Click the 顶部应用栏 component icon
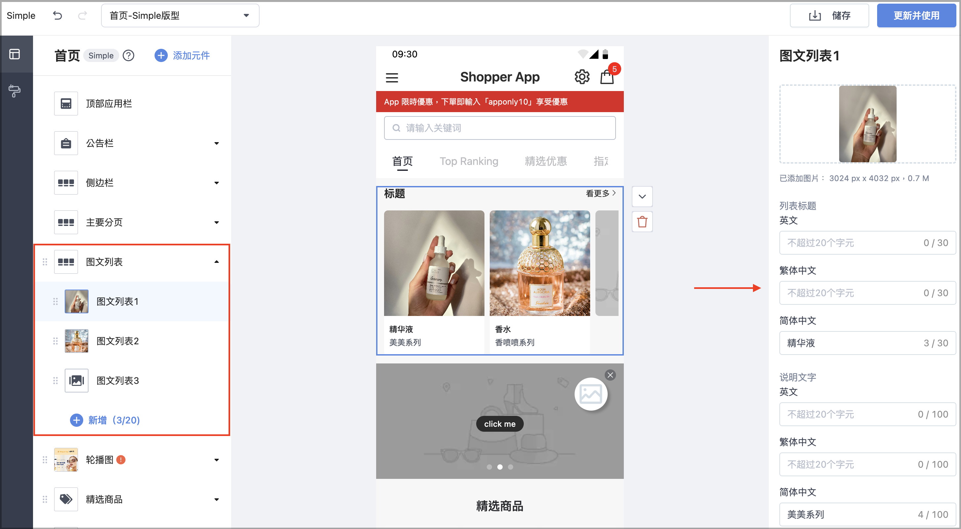Screen dimensions: 961x529 pyautogui.click(x=66, y=104)
